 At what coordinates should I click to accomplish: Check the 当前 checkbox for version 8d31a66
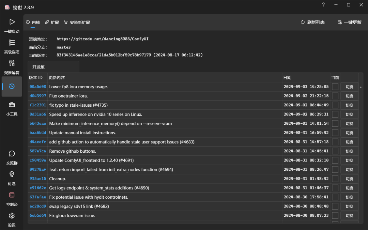pos(335,114)
